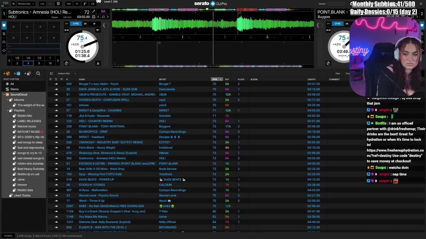
Task: Open tempo range icon below deck 1 platter
Action: [x=67, y=63]
